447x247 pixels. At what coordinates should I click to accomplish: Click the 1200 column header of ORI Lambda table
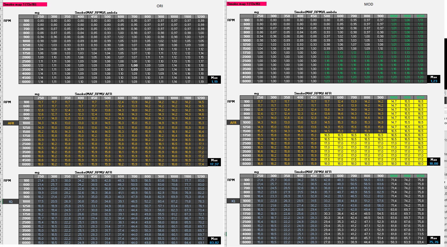pos(201,17)
